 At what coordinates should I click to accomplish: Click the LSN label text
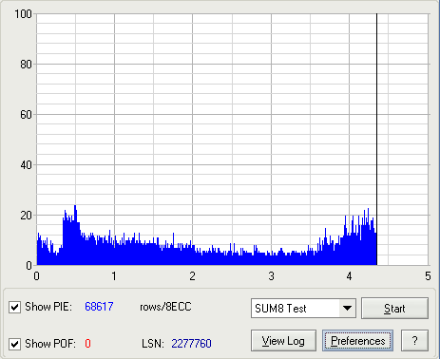(x=153, y=344)
